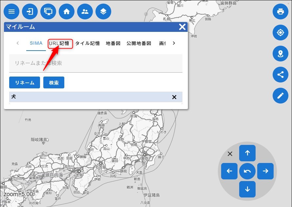This screenshot has width=292, height=207.
Task: Open the 公開地番図 tab
Action: pos(139,43)
